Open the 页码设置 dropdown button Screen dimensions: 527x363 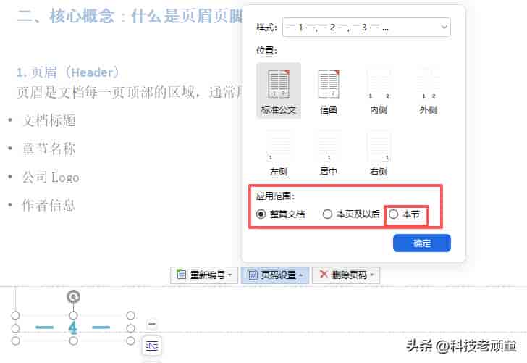coord(275,275)
